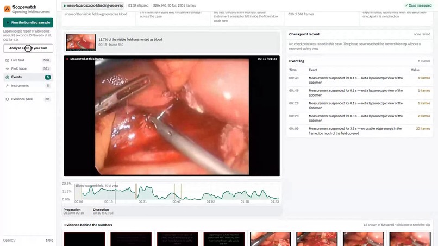Click the Live field monitor icon

[7, 60]
